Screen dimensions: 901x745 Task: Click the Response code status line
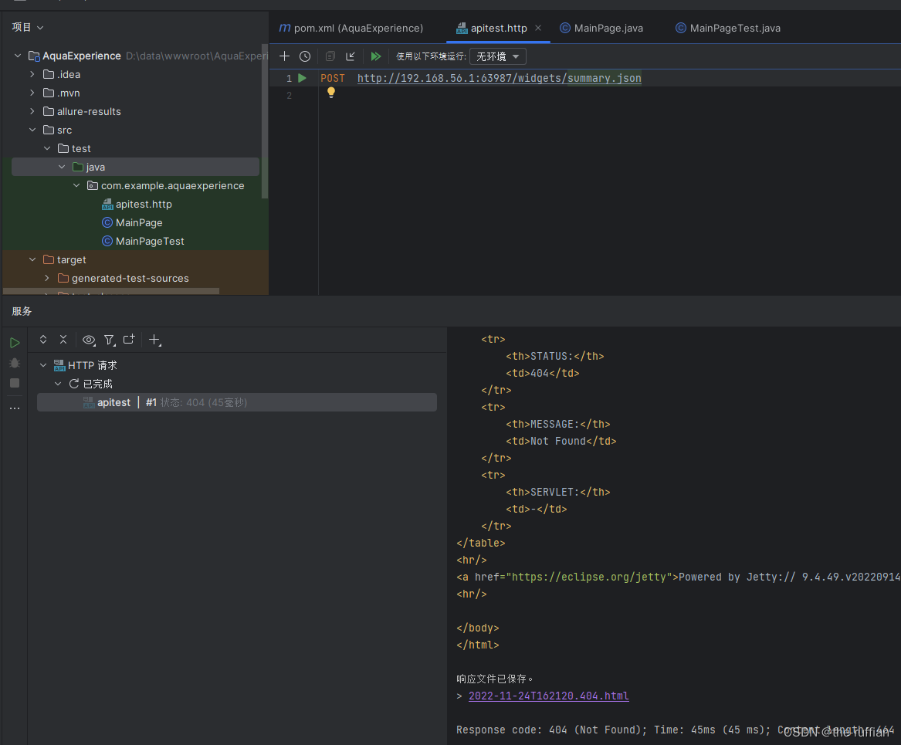point(676,730)
